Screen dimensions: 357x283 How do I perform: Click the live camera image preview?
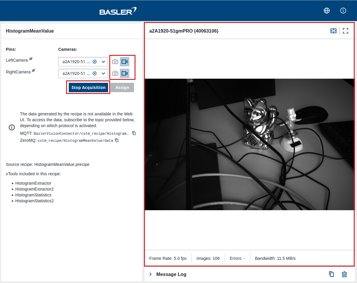coord(249,144)
